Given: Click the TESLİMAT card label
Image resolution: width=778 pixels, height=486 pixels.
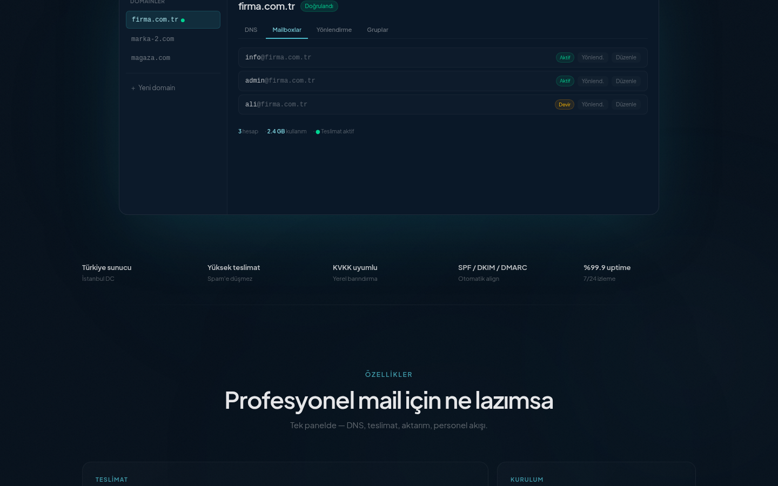Looking at the screenshot, I should 112,480.
